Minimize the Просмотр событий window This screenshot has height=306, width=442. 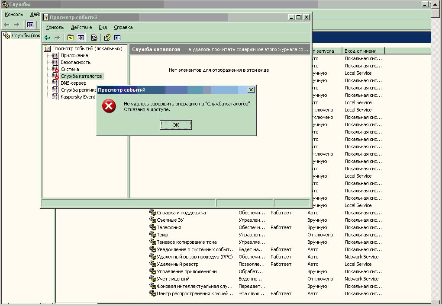(x=292, y=17)
